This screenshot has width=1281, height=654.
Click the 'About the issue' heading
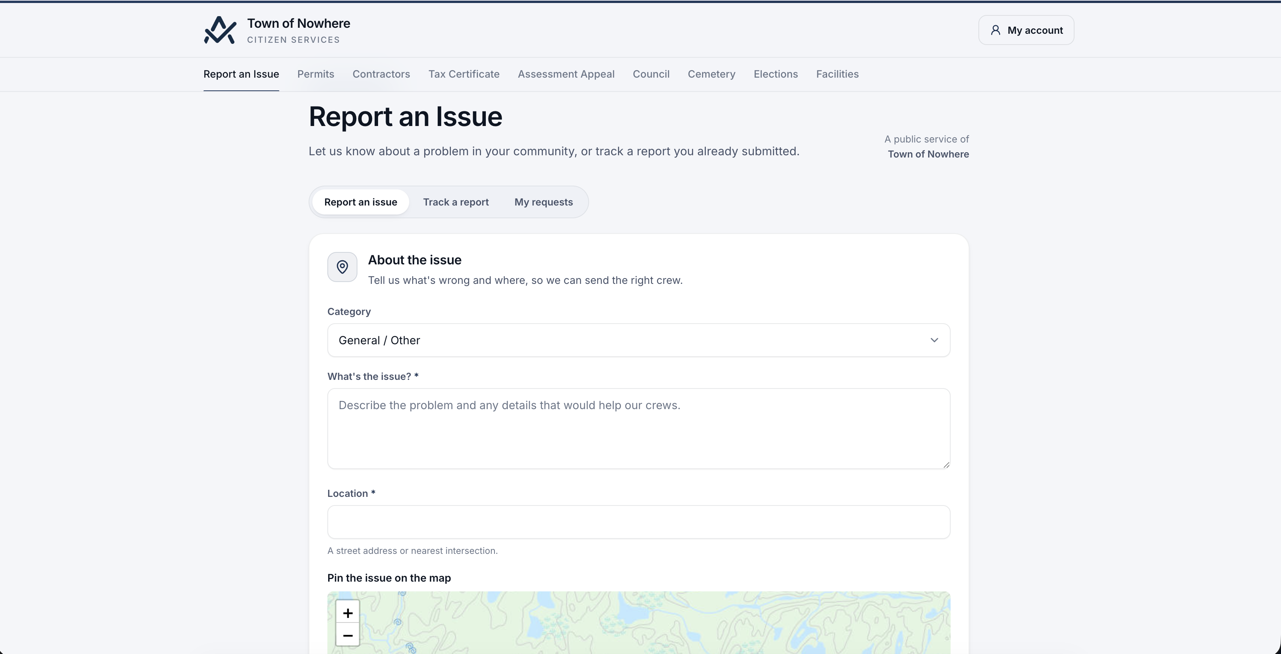tap(415, 260)
